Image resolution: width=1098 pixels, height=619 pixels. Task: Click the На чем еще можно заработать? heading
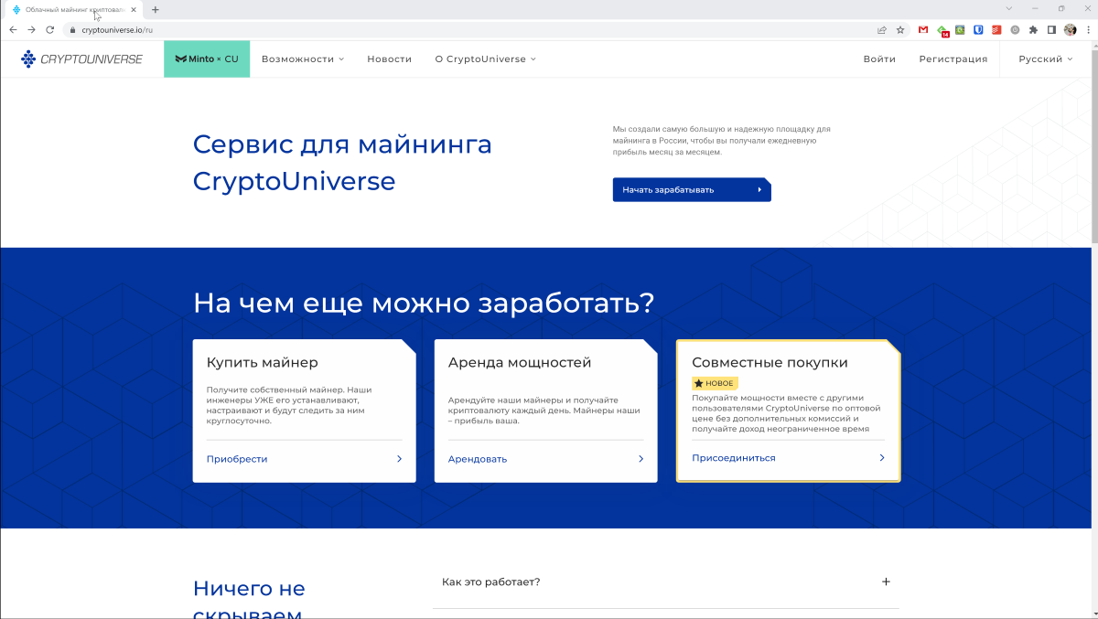click(424, 303)
